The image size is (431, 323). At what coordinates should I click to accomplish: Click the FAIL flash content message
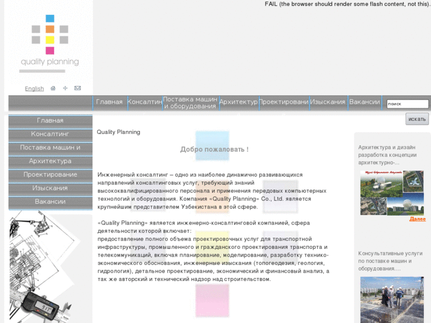pyautogui.click(x=347, y=4)
